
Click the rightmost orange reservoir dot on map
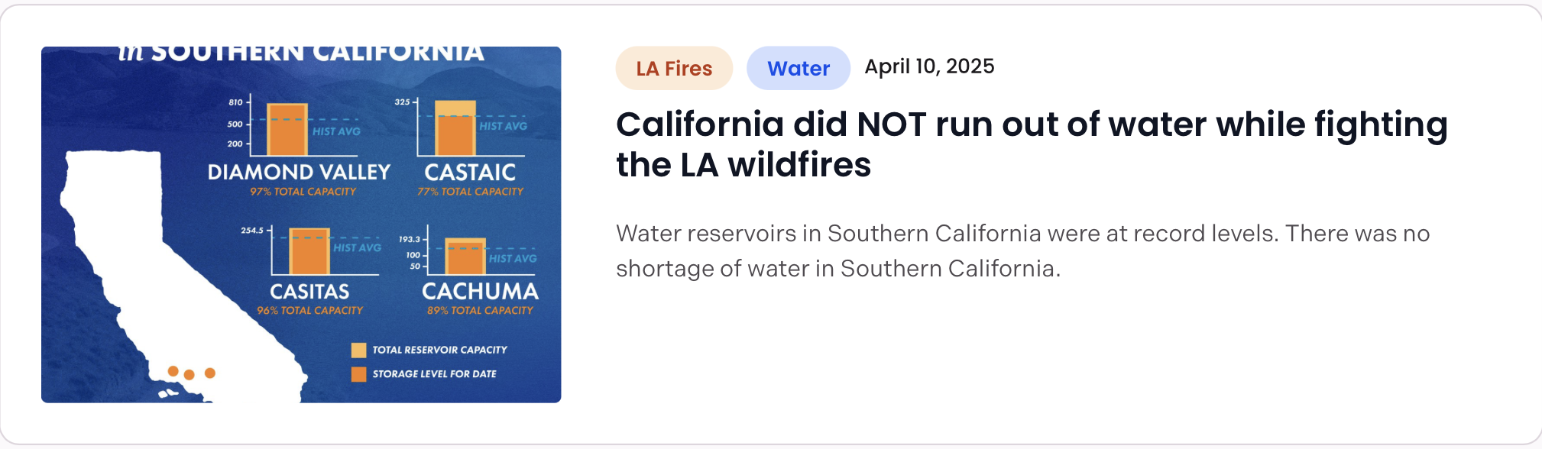point(210,373)
